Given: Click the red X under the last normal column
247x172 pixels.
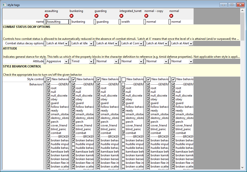Looking at the screenshot, I should tap(171, 16).
